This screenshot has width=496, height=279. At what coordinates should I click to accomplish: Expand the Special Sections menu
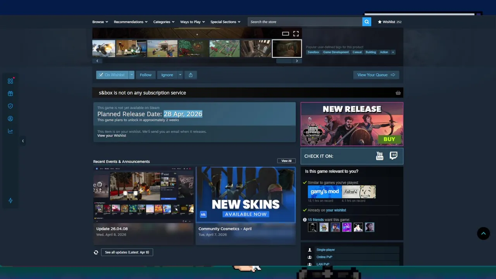(x=226, y=22)
